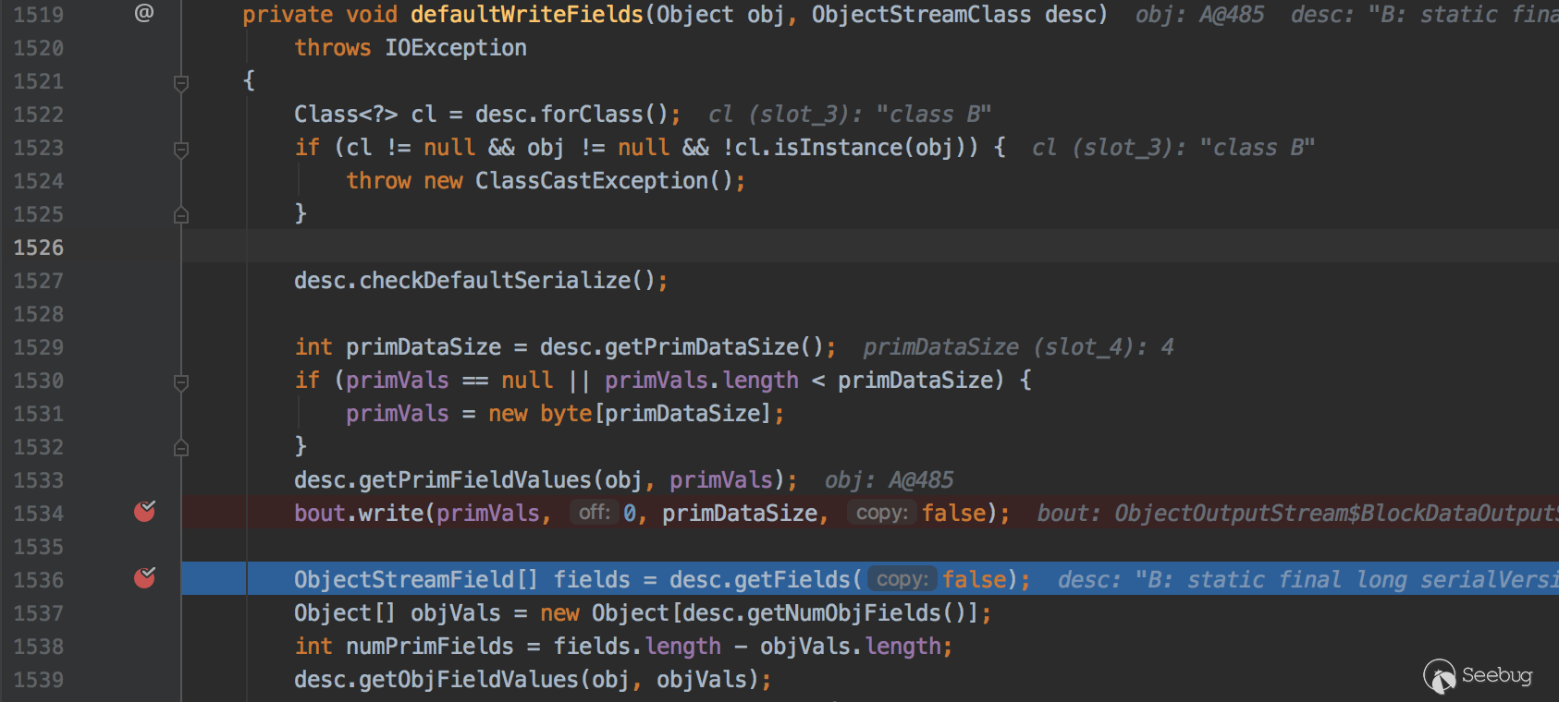Collapse the if block fold at line 1523
Viewport: 1559px width, 702px height.
(181, 150)
